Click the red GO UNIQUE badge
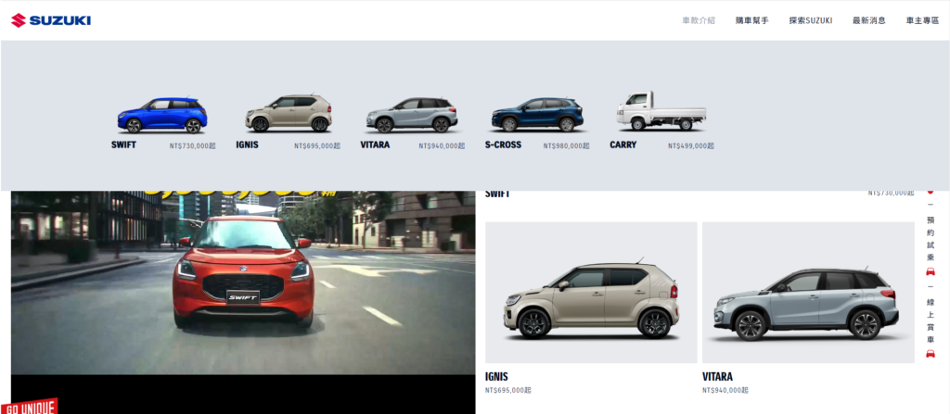Viewport: 950px width, 414px height. point(29,407)
